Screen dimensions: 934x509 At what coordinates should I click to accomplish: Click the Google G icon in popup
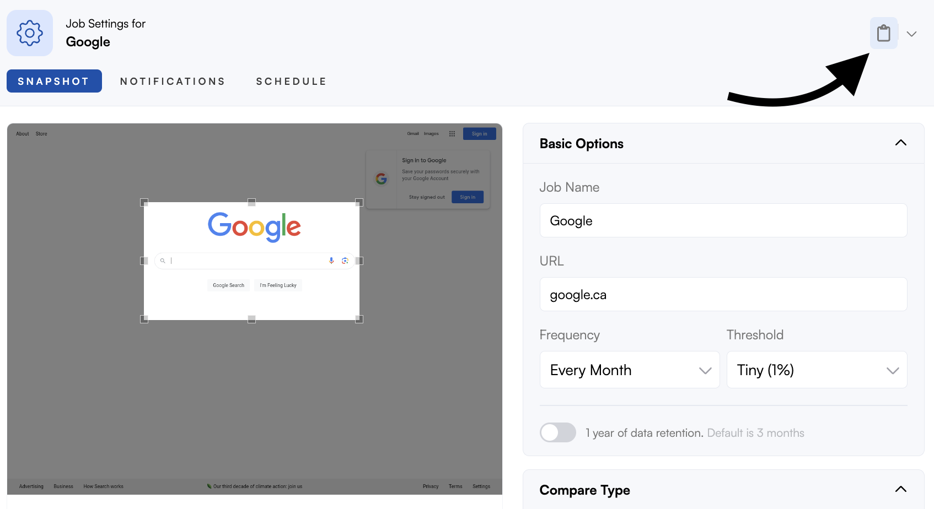[381, 178]
